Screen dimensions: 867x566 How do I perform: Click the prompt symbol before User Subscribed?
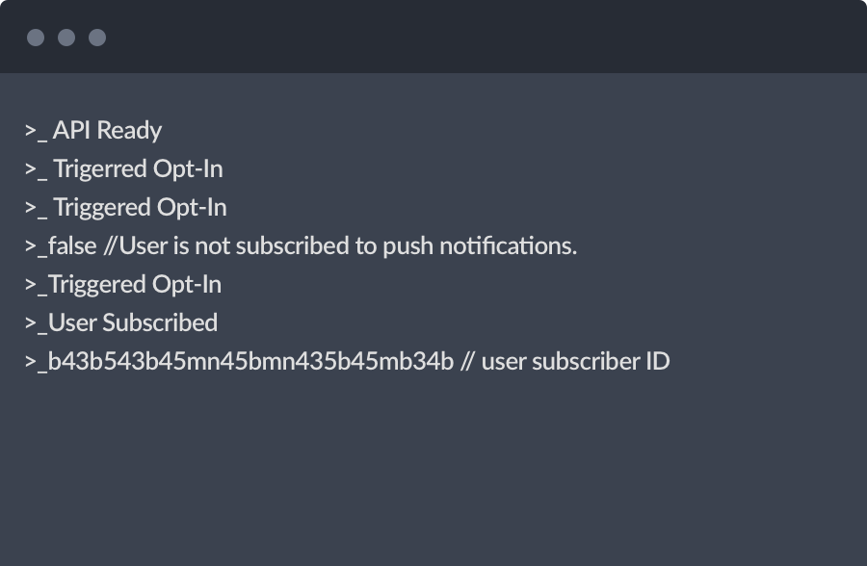point(36,323)
